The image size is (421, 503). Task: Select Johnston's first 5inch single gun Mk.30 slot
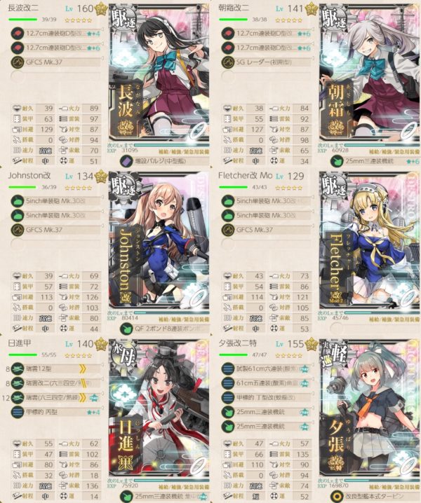pyautogui.click(x=55, y=201)
